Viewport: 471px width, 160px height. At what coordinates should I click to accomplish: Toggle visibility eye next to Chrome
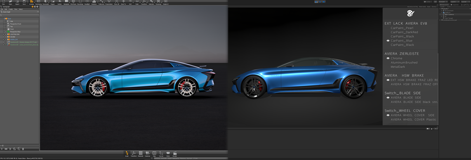coord(388,58)
